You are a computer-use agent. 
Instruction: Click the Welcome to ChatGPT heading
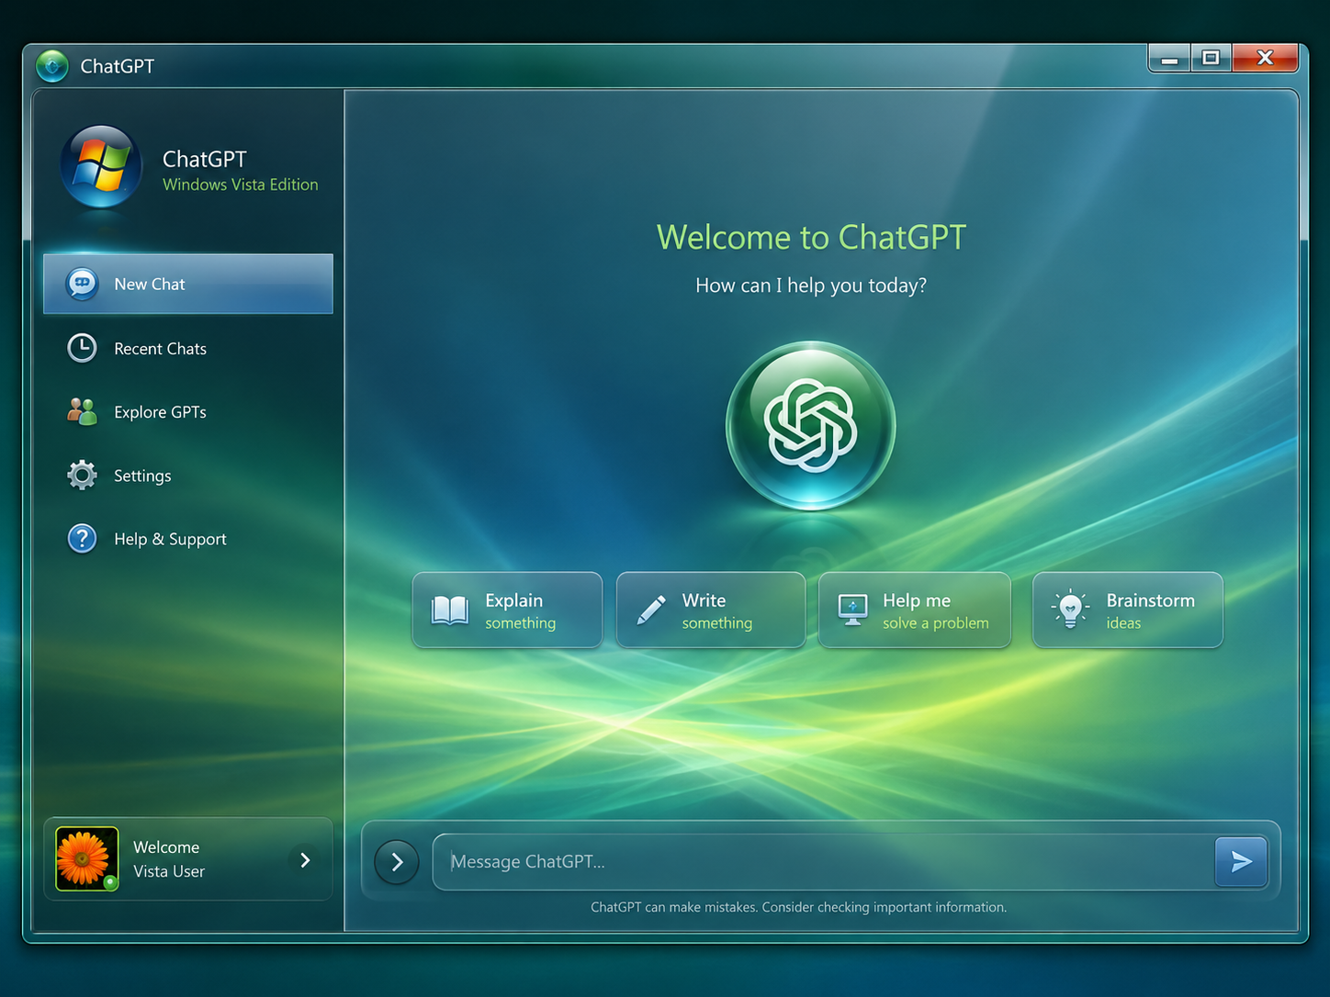[x=811, y=237]
